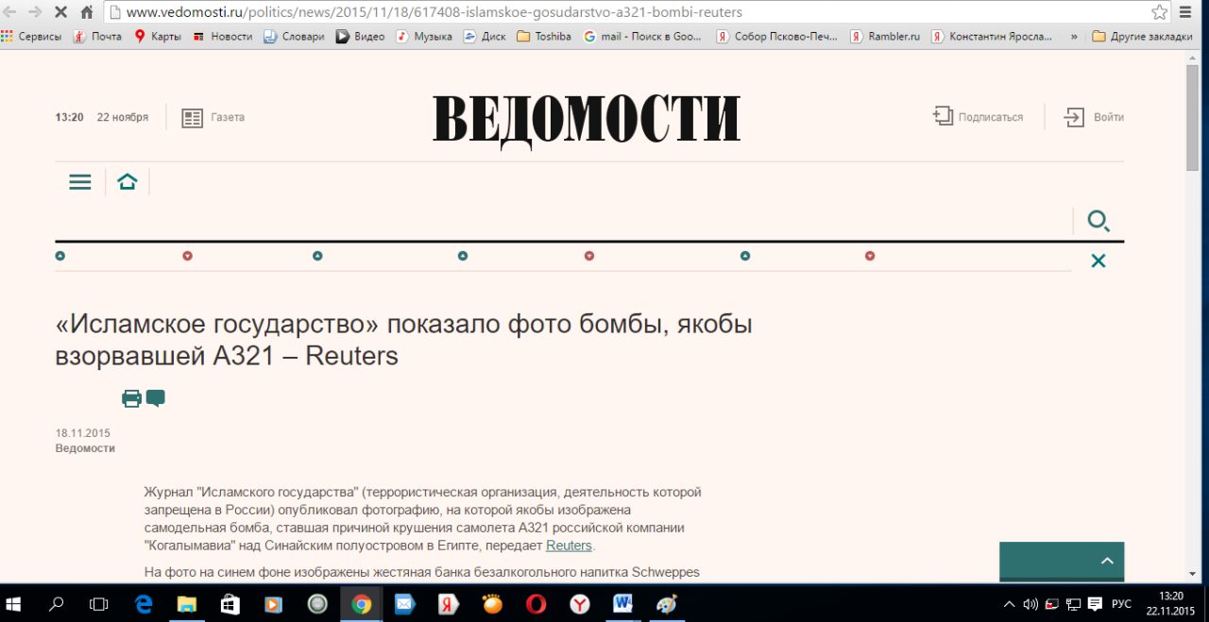Screen dimensions: 1209x622
Task: Open Paint from taskbar
Action: (x=667, y=604)
